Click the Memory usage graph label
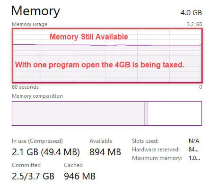 pos(29,24)
